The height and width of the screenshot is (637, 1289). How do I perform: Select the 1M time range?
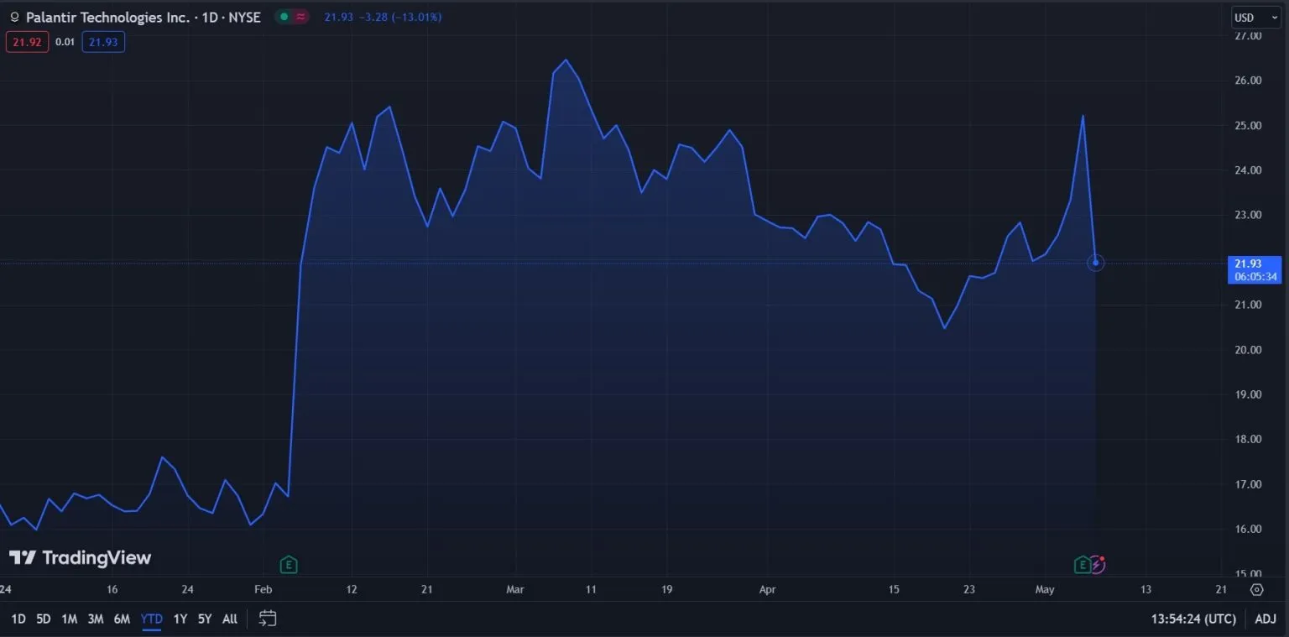(x=70, y=619)
